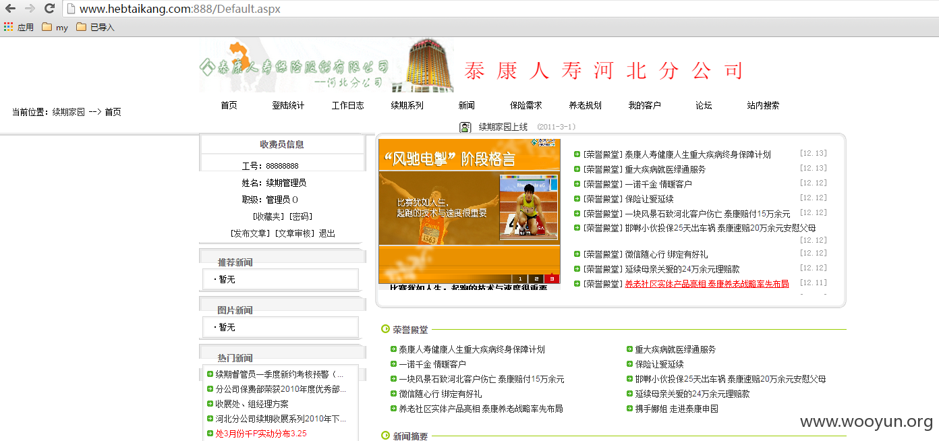The image size is (939, 441).
Task: Open 续期系列 in the navigation menu
Action: tap(407, 105)
